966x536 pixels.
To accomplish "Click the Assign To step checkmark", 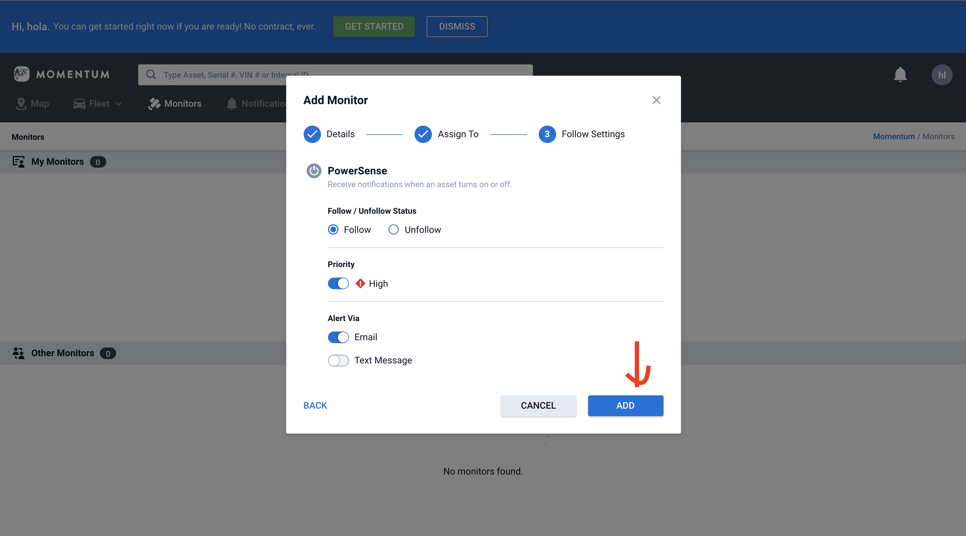I will pyautogui.click(x=423, y=134).
